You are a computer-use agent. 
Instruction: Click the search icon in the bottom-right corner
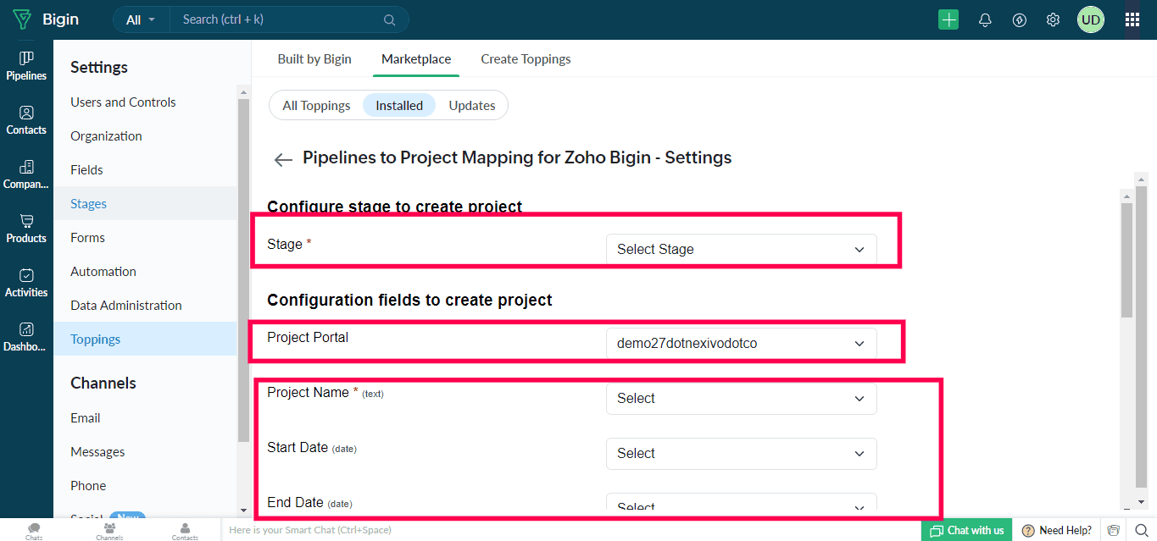(1141, 530)
